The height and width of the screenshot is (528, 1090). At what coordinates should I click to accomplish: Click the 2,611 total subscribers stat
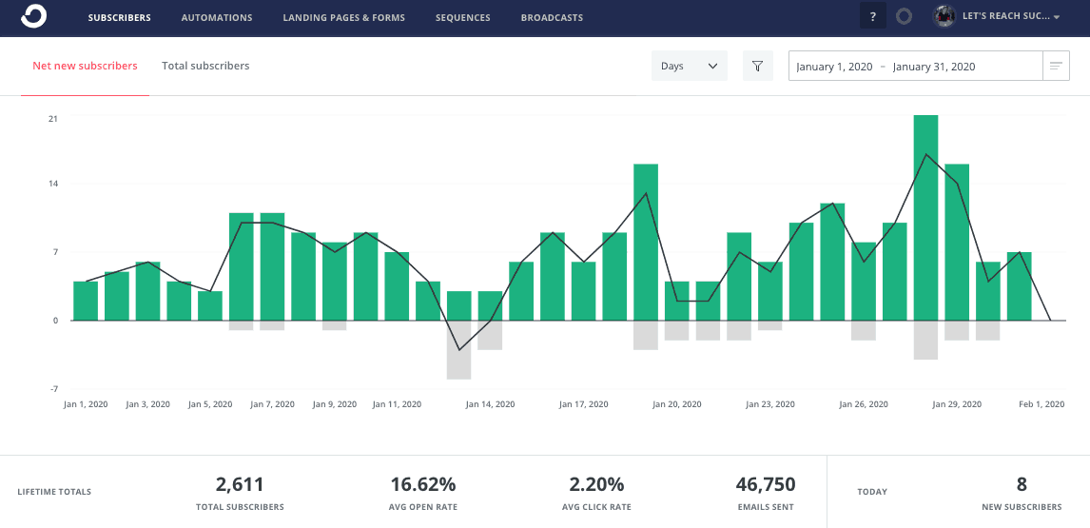(x=240, y=485)
